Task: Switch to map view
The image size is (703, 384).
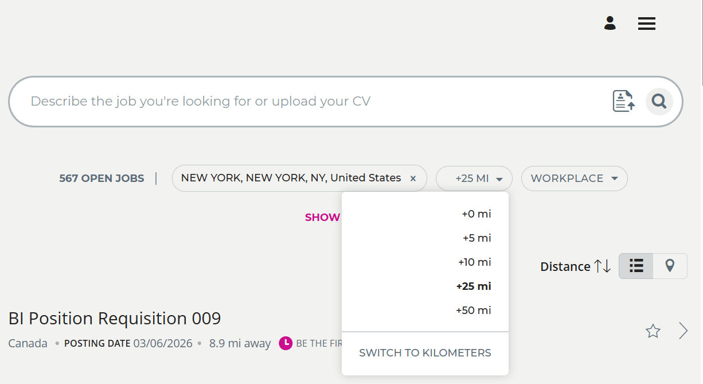Action: pyautogui.click(x=670, y=266)
